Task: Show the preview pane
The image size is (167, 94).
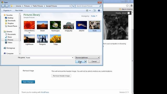Action: tap(94, 10)
